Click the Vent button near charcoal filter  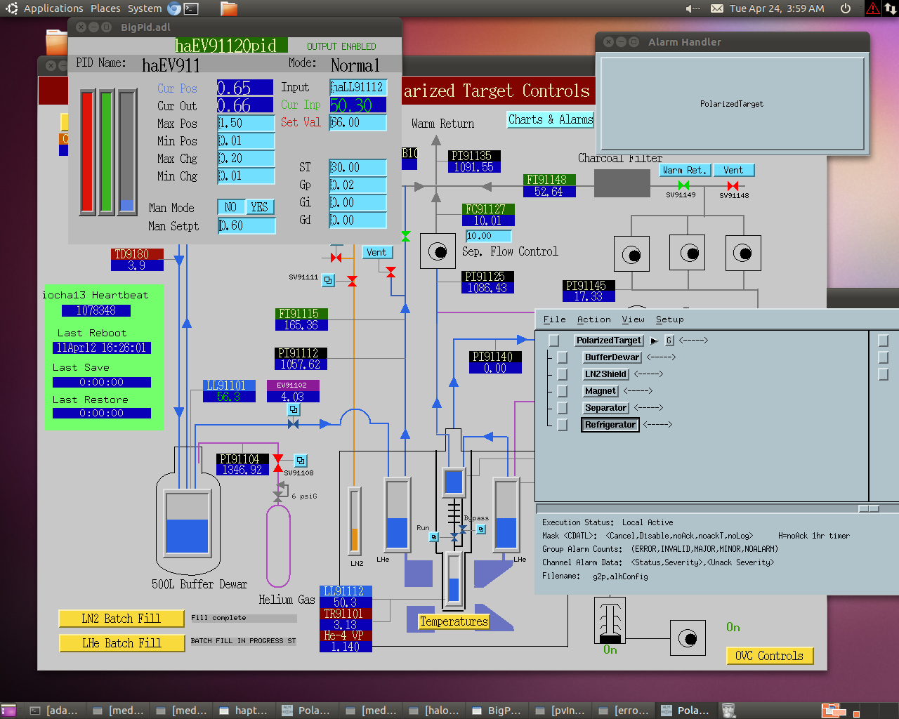tap(733, 170)
